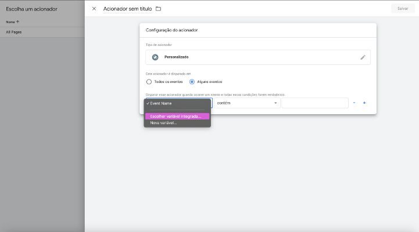Click the condition value input field

(x=315, y=103)
